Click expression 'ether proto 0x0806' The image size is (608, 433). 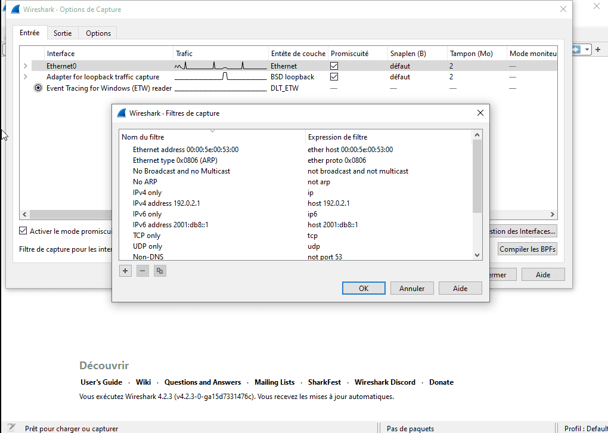(x=337, y=160)
